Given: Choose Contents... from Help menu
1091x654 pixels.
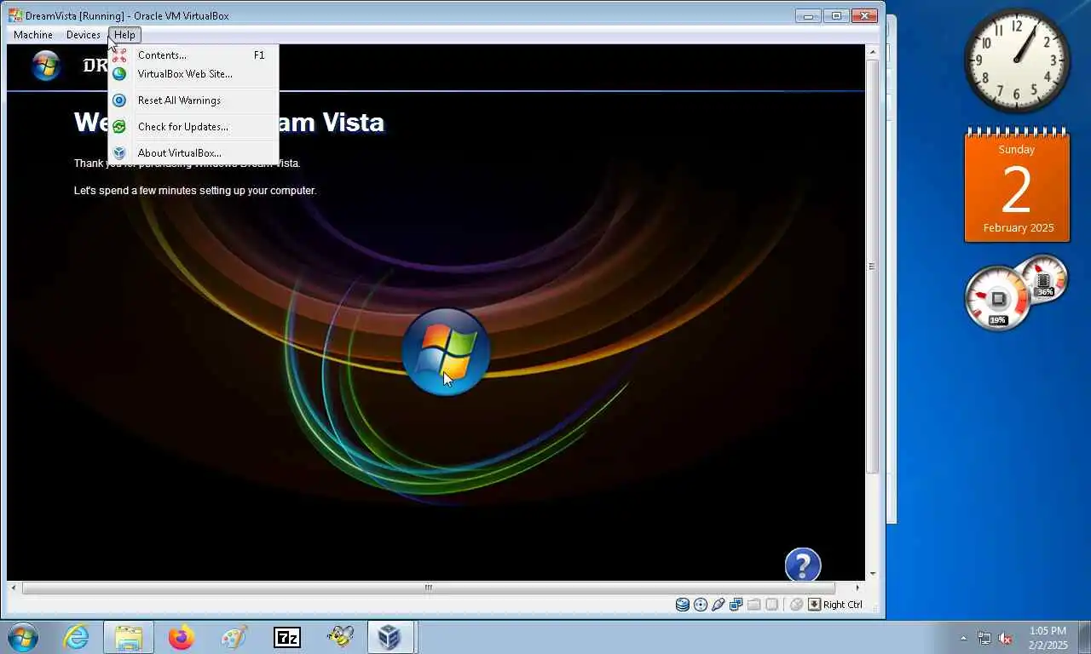Looking at the screenshot, I should [193, 55].
